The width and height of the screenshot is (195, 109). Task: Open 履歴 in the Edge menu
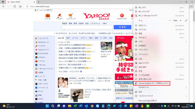161,34
